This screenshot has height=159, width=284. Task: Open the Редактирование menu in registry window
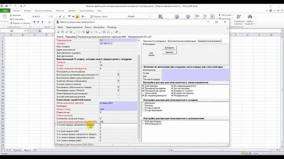click(74, 27)
